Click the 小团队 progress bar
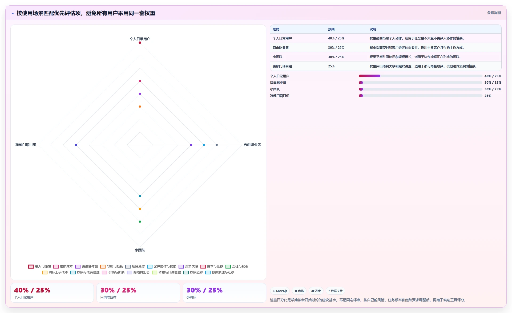 (420, 89)
